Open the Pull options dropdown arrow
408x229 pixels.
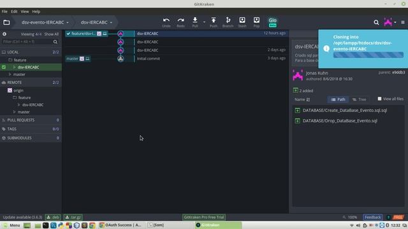[x=204, y=22]
